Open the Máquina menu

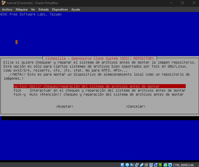click(22, 10)
